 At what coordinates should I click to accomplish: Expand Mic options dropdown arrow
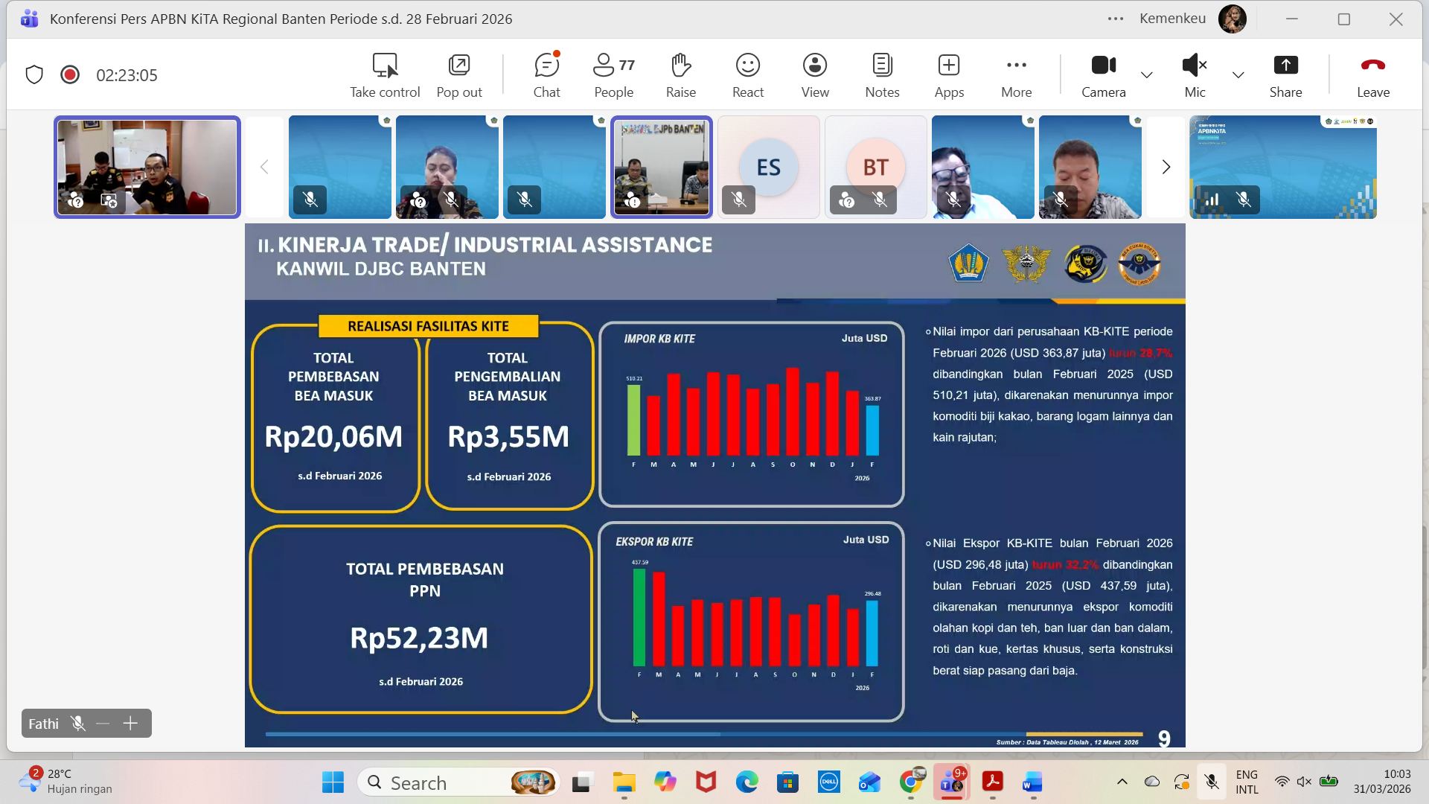[1238, 75]
